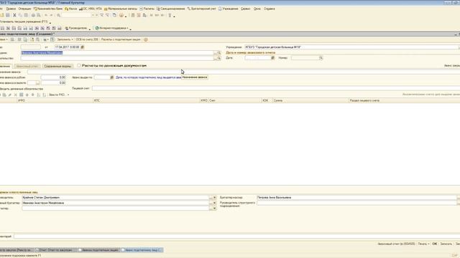Viewport: 460px width, 258px height.
Task: Click the Cut scissors icon in main toolbar
Action: [14, 15]
